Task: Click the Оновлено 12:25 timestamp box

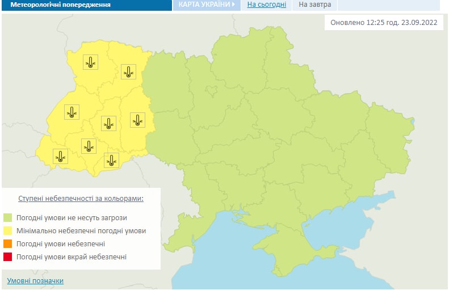Action: point(383,23)
